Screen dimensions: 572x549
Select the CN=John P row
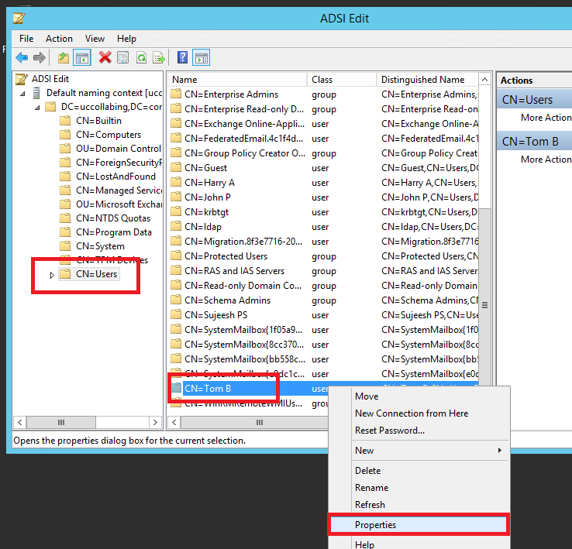click(x=323, y=197)
